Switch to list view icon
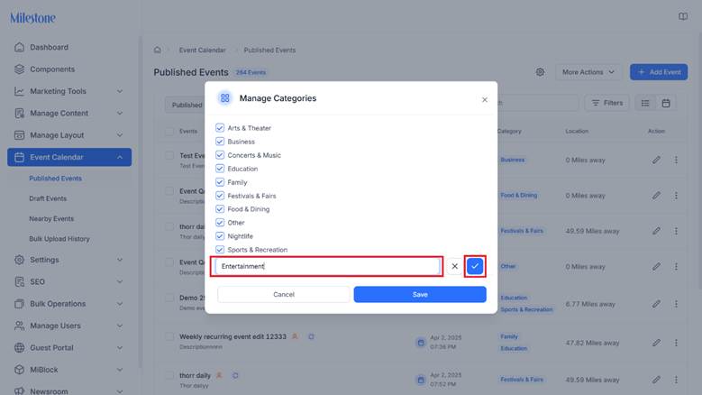The height and width of the screenshot is (395, 702). 645,103
